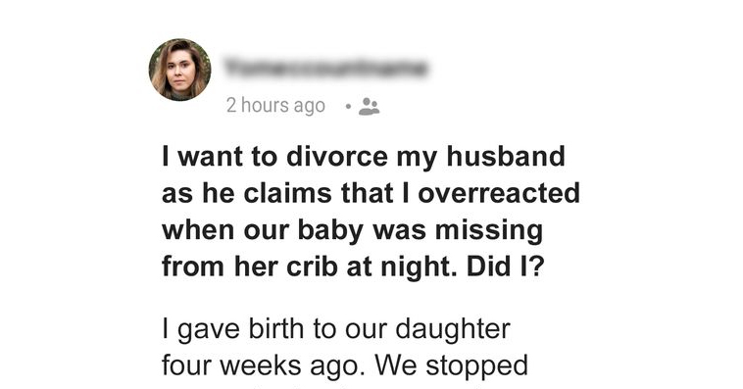The width and height of the screenshot is (743, 389).
Task: Click the line "four weeks ago. We stopped"
Action: (x=344, y=365)
